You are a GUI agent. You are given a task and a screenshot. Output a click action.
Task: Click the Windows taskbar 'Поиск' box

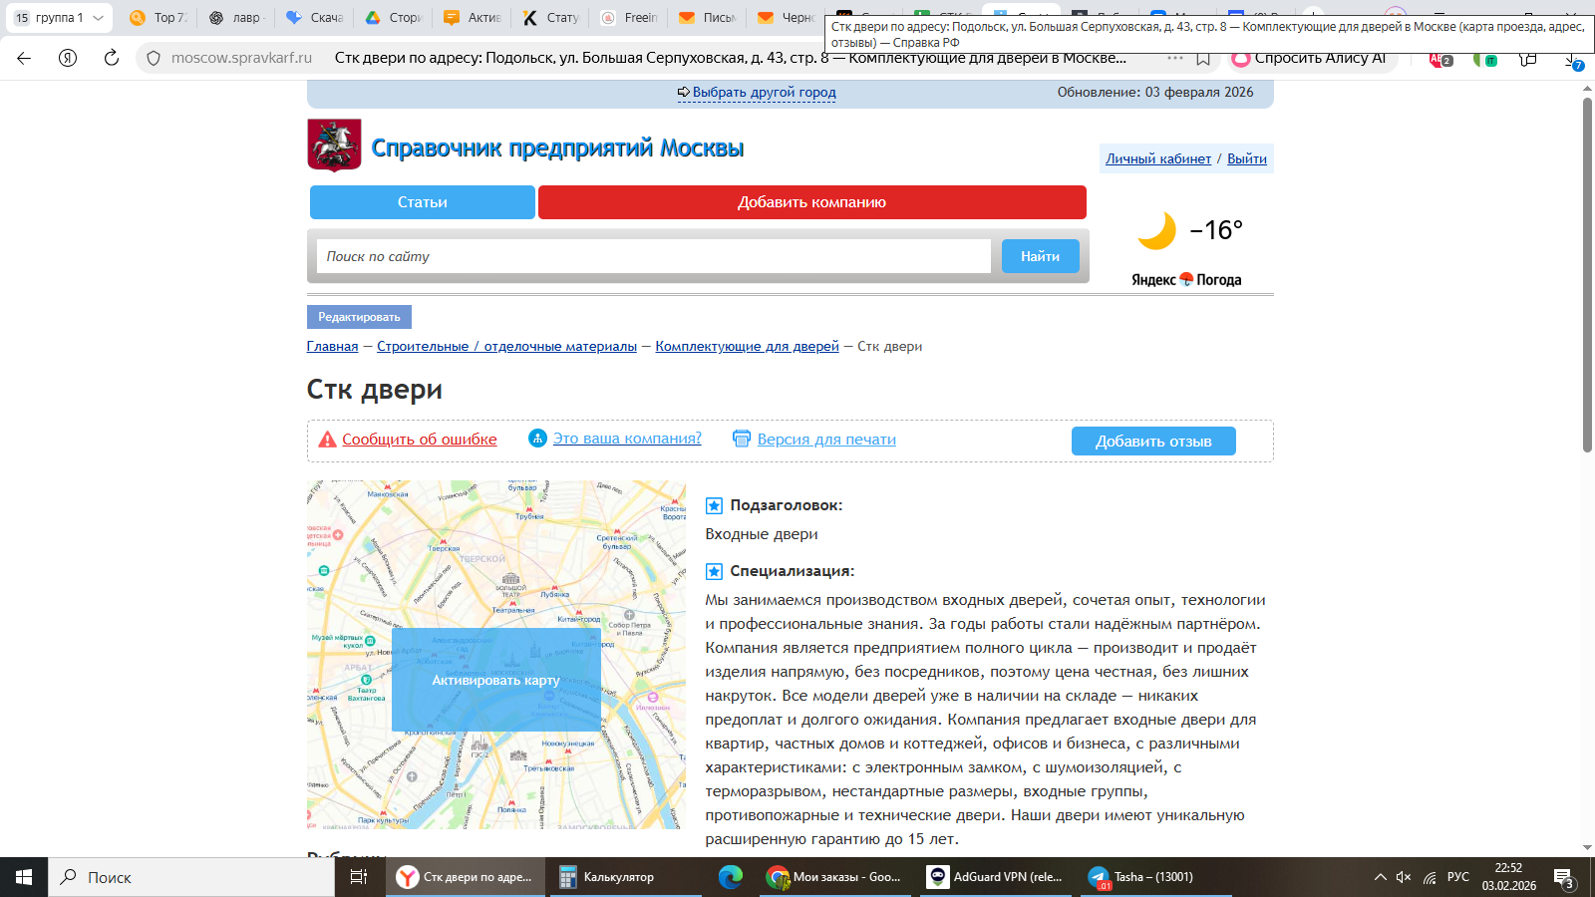click(x=191, y=877)
